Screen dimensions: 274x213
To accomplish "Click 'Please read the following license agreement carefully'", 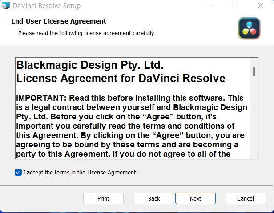I will click(86, 33).
